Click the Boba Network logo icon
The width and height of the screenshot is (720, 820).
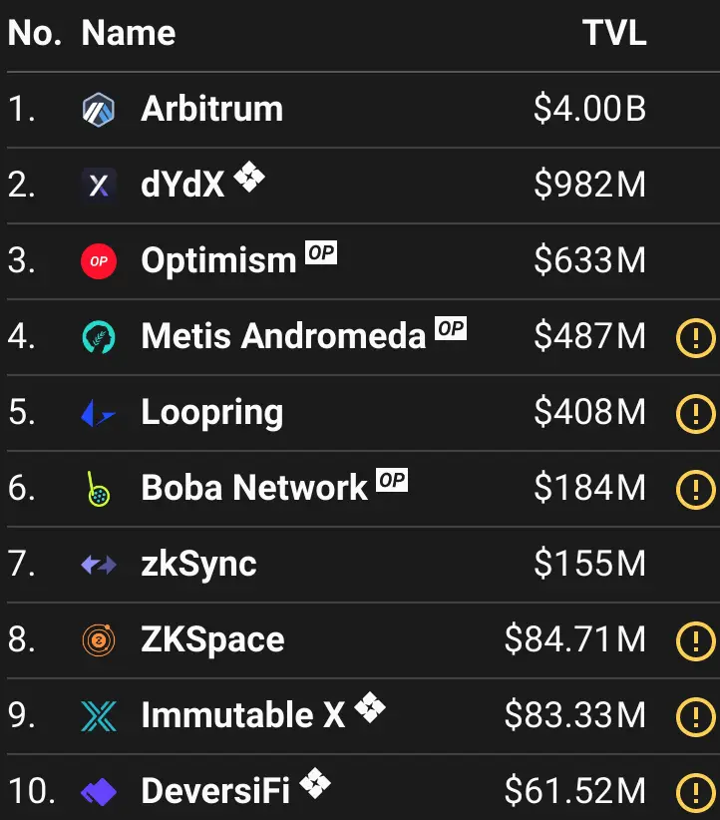coord(99,489)
